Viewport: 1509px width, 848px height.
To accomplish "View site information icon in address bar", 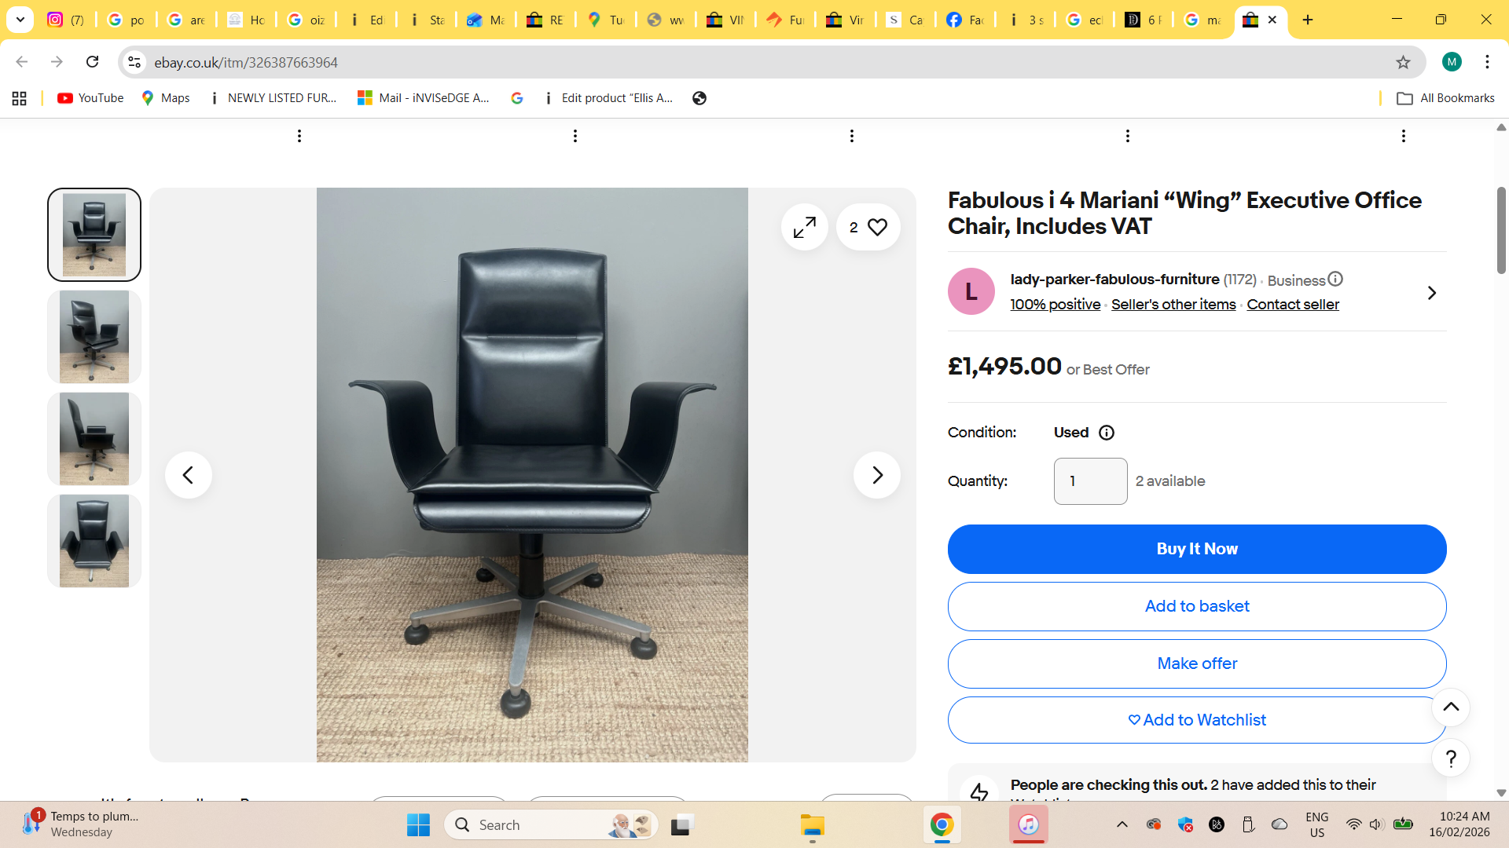I will point(134,62).
